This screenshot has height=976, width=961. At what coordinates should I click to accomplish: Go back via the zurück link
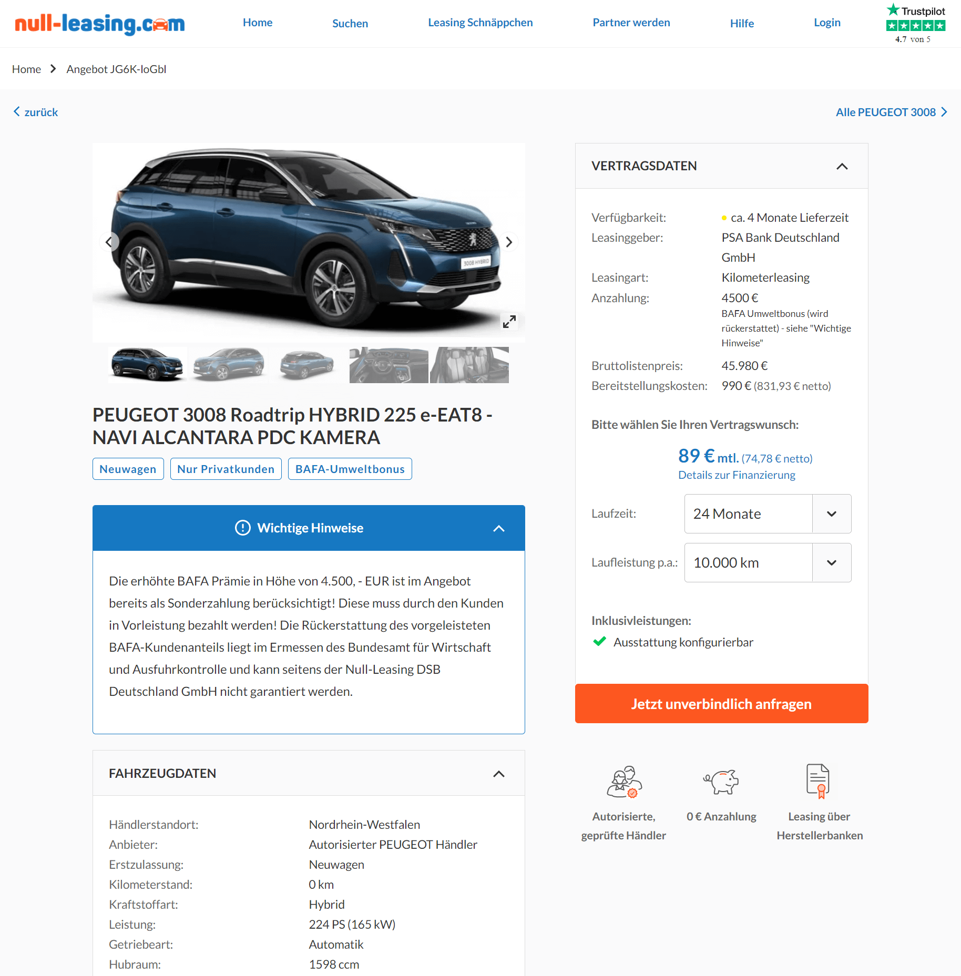coord(36,112)
